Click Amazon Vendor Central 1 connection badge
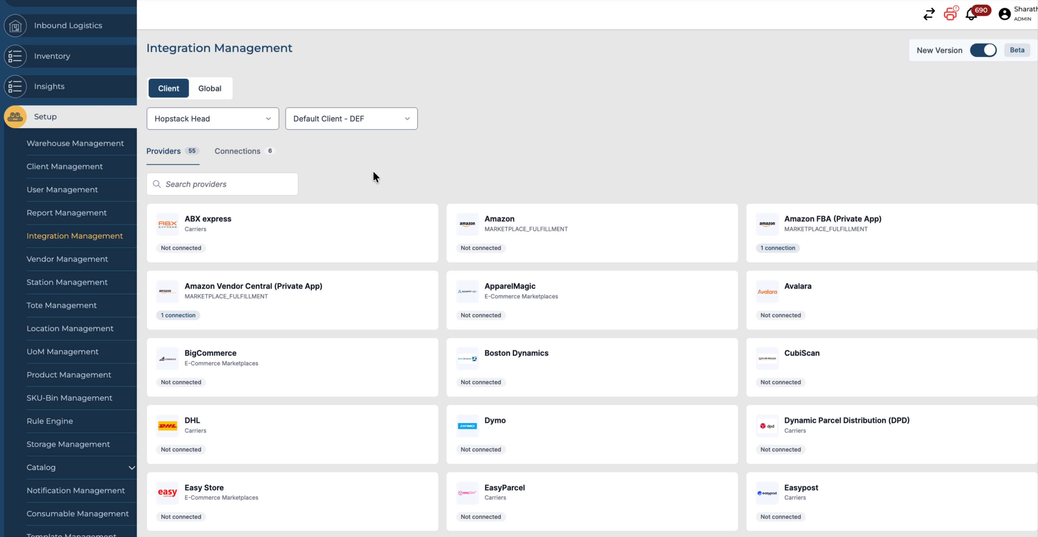The width and height of the screenshot is (1038, 537). coord(178,315)
